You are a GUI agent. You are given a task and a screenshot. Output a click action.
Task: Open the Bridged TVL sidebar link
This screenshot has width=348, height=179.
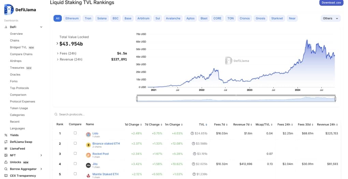(18, 47)
